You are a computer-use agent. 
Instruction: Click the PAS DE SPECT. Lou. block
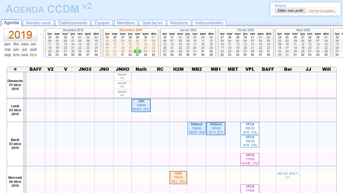pyautogui.click(x=288, y=175)
